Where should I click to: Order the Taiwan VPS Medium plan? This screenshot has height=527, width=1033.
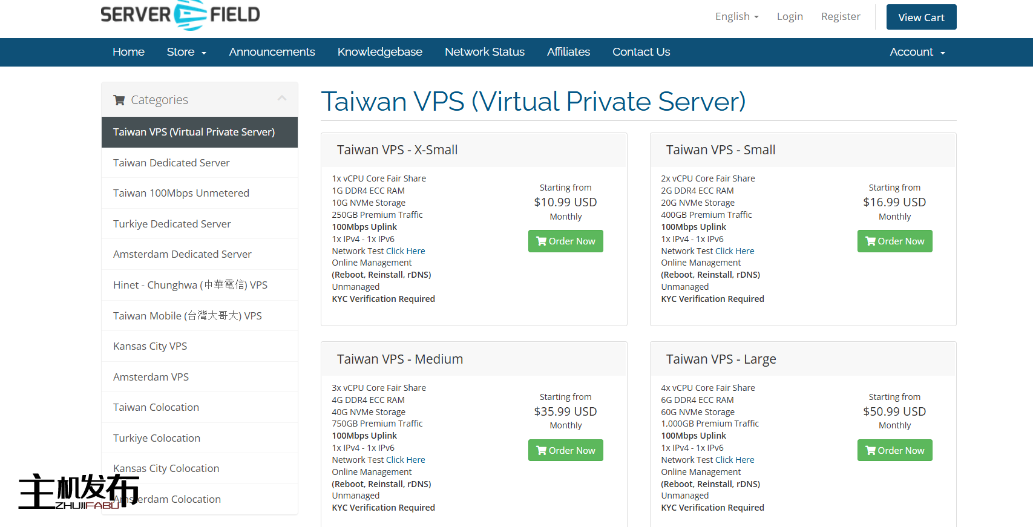(x=565, y=450)
